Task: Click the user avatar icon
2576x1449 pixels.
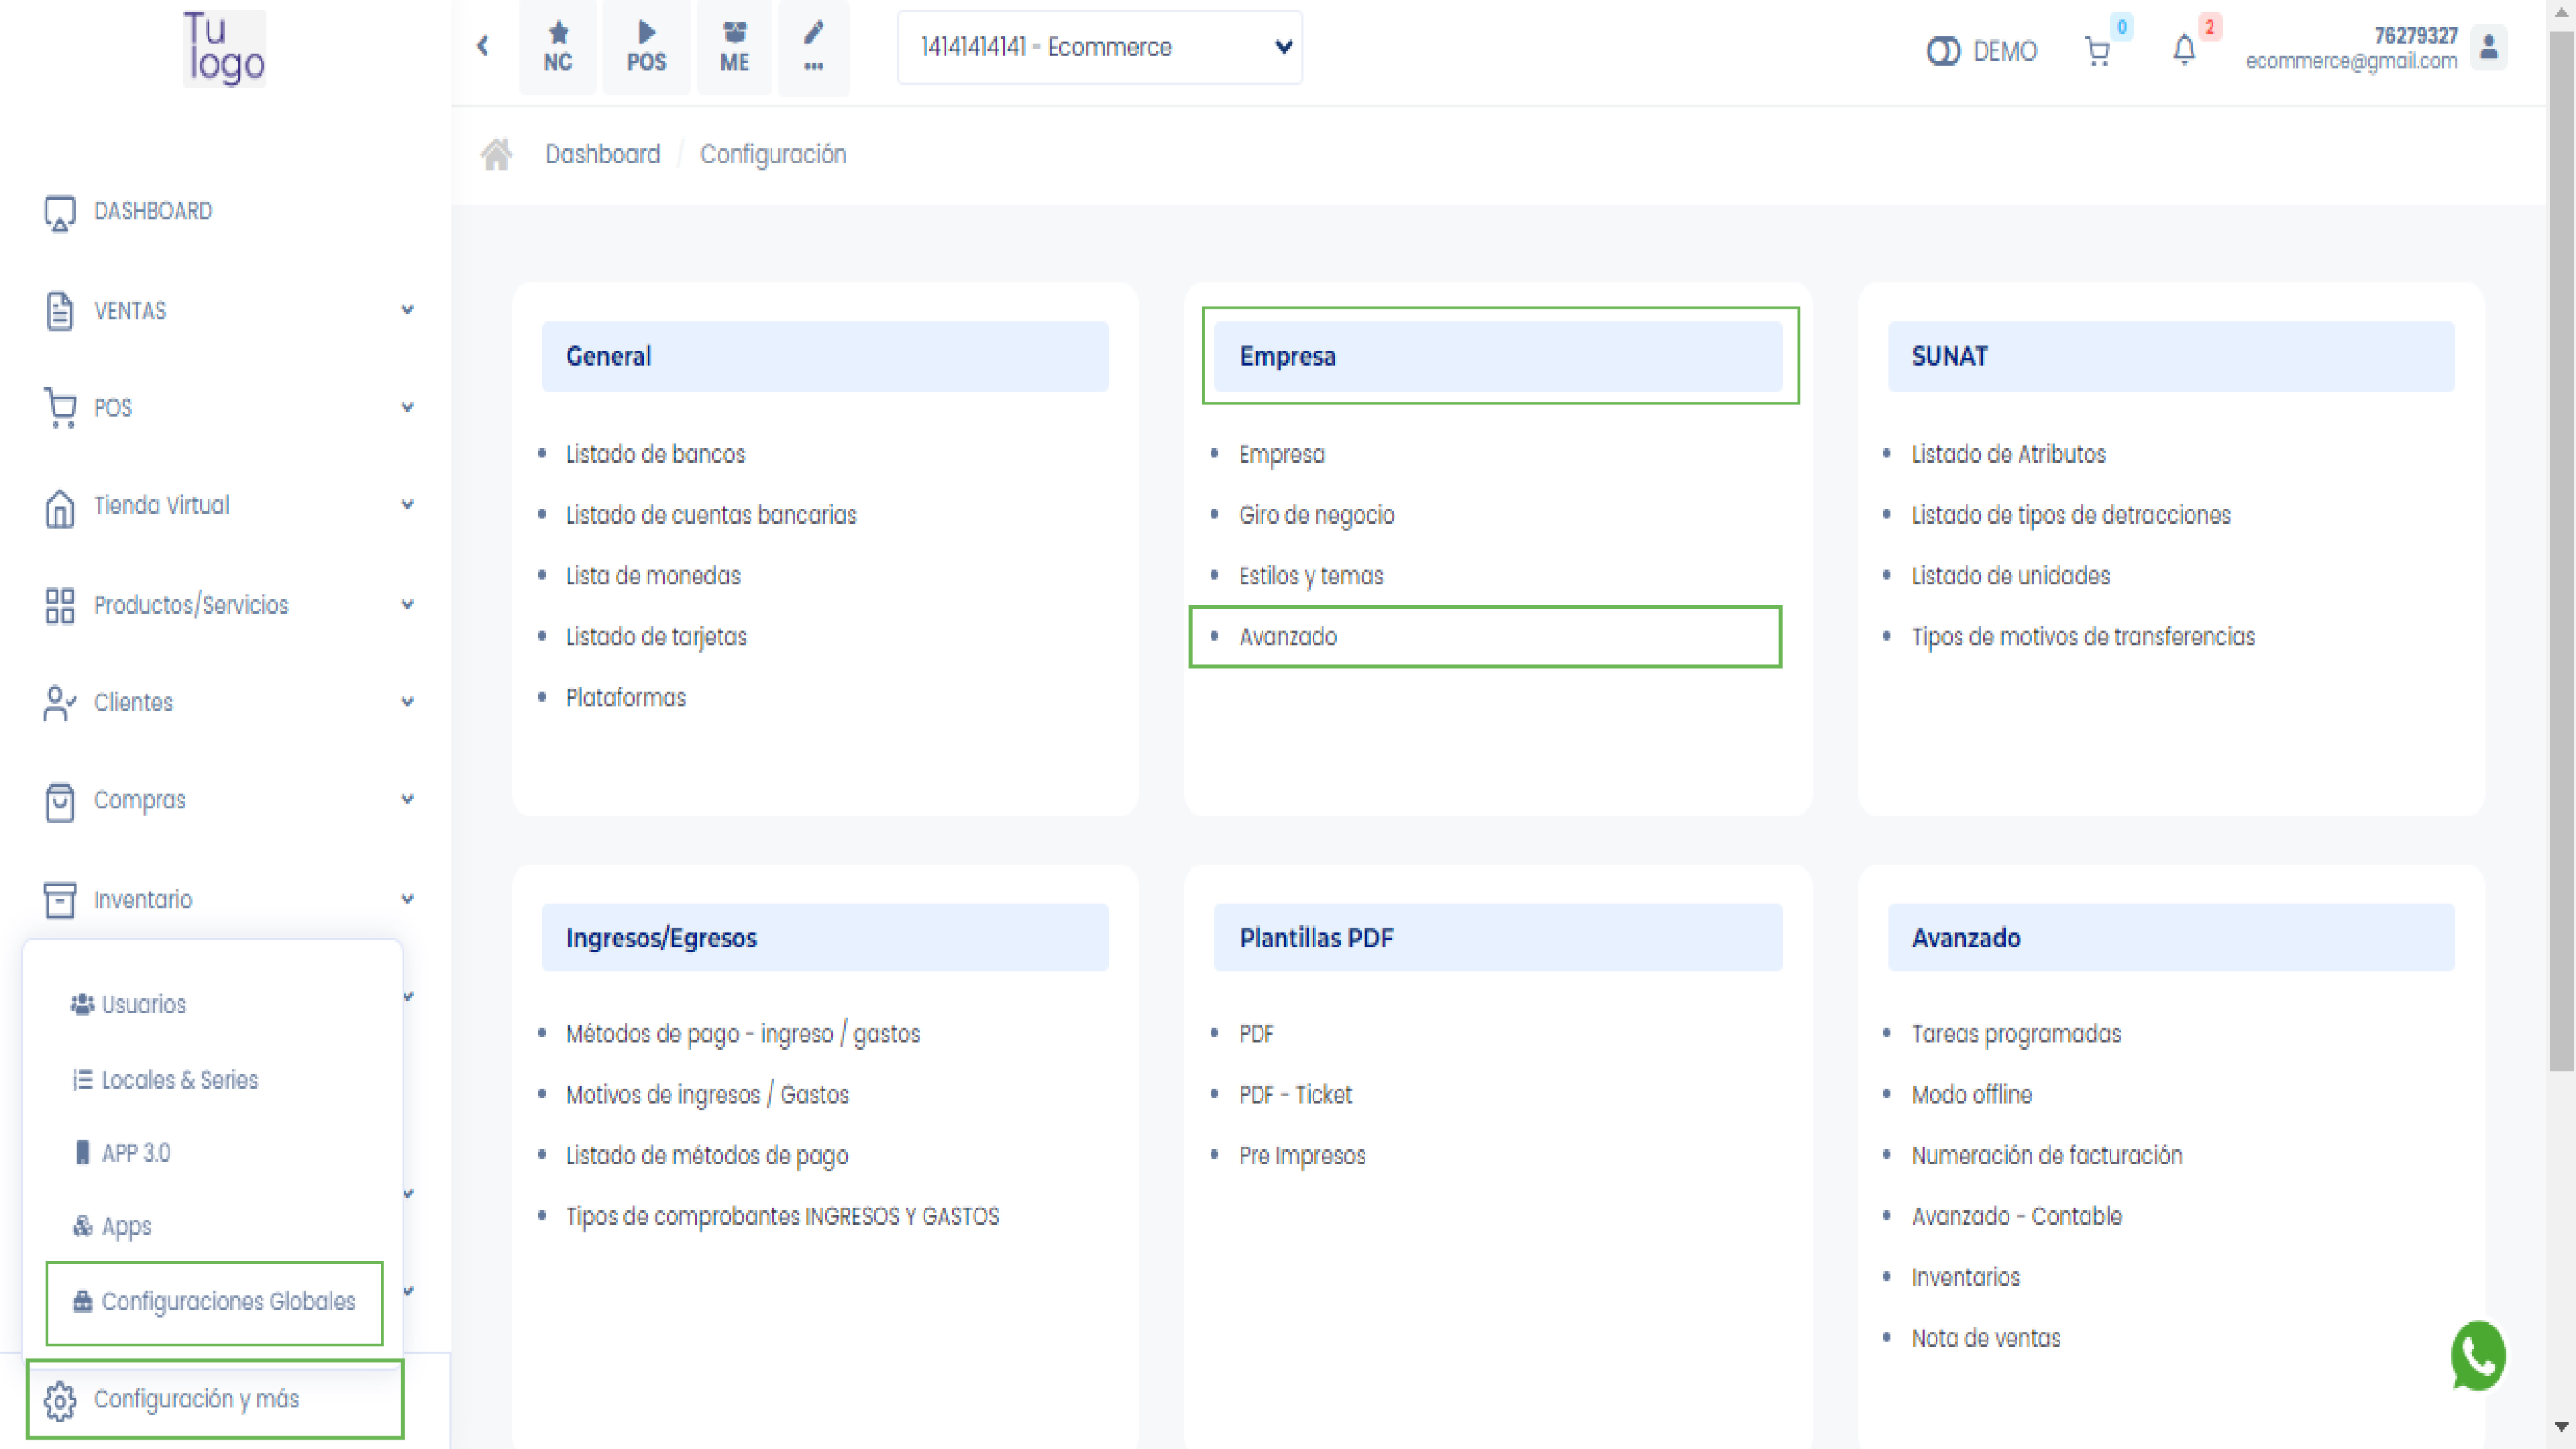Action: [x=2489, y=47]
